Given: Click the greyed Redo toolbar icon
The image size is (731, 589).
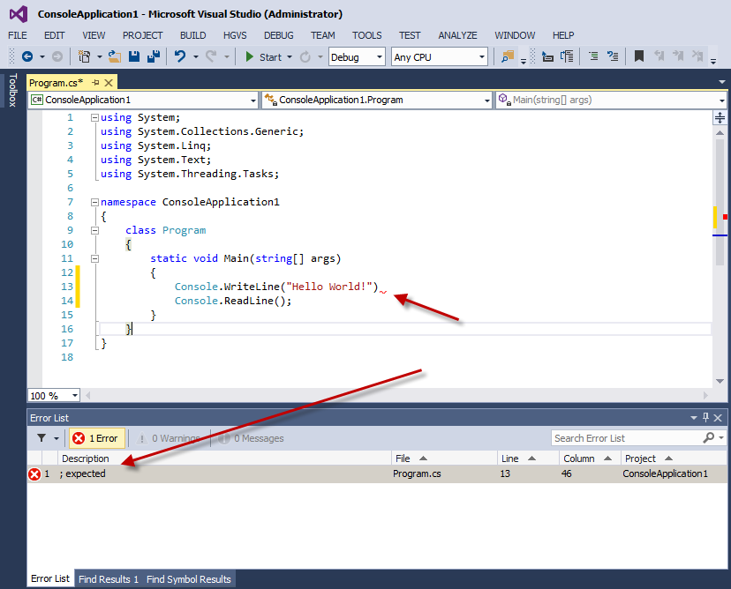Looking at the screenshot, I should (211, 56).
